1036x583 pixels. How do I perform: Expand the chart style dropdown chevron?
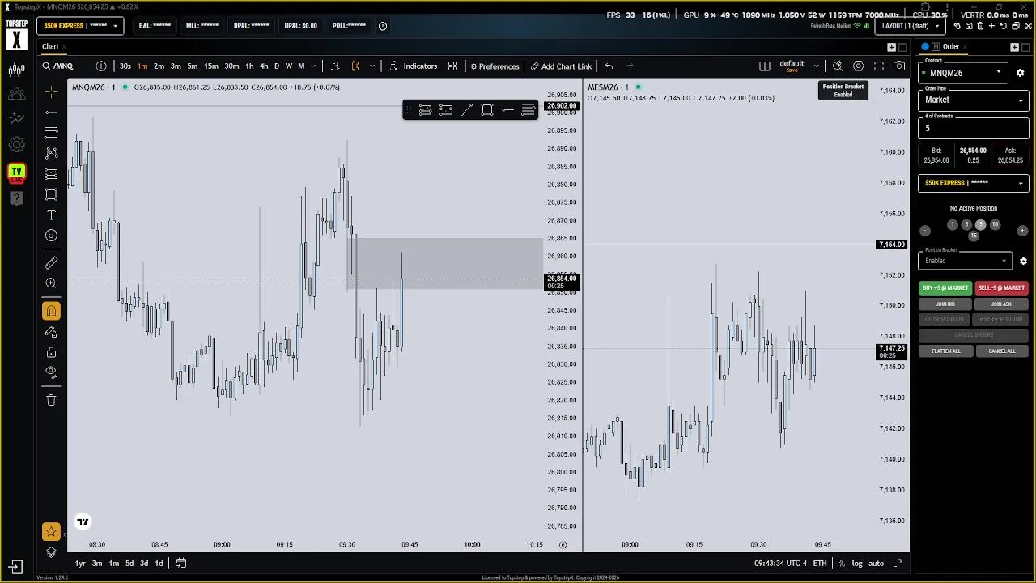pyautogui.click(x=372, y=66)
